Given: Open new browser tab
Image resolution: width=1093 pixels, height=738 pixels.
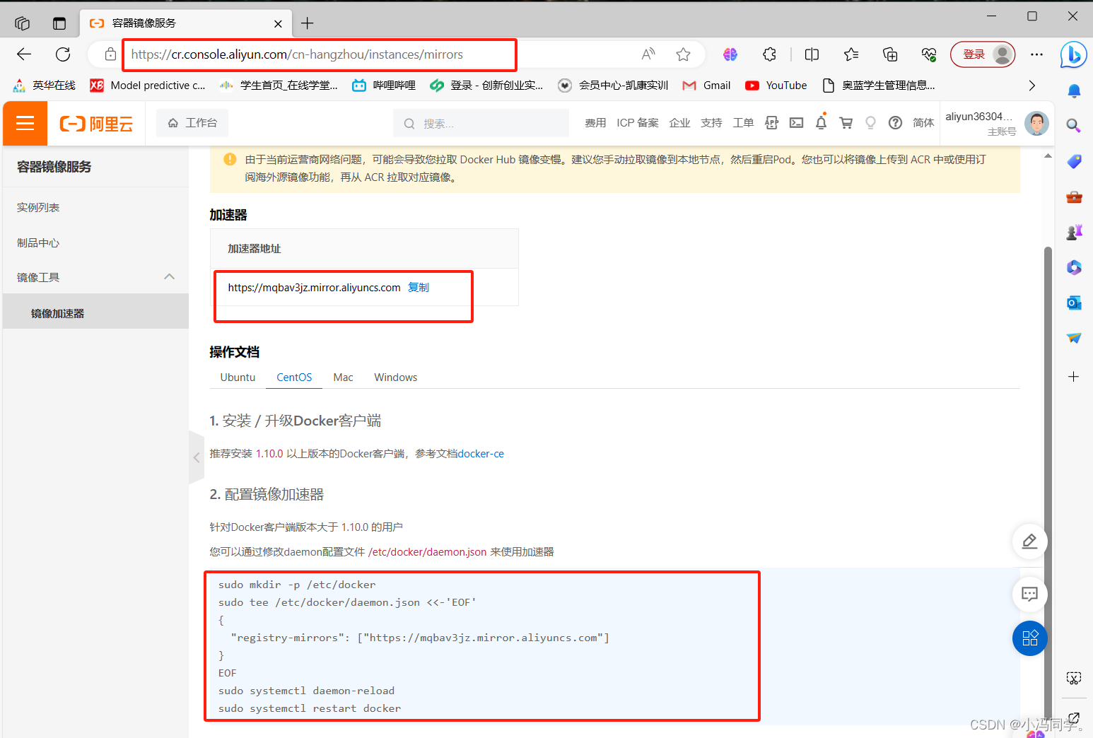Looking at the screenshot, I should click(308, 23).
